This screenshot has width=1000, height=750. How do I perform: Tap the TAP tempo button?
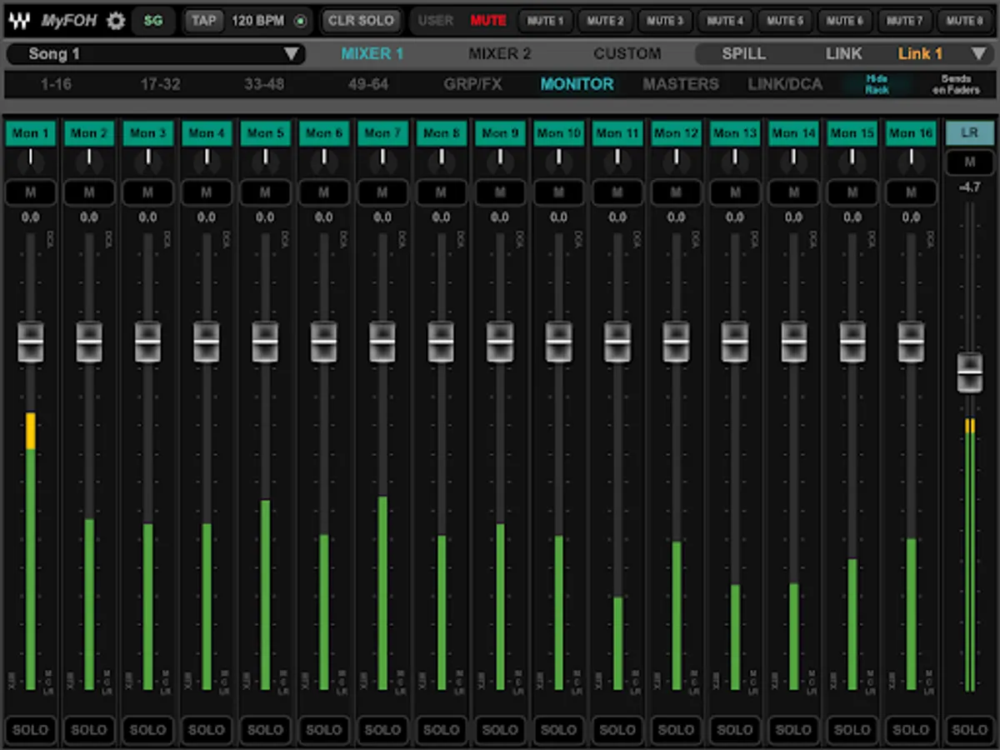[203, 21]
